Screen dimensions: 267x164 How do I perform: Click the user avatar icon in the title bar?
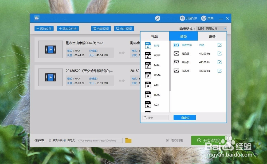click(158, 18)
